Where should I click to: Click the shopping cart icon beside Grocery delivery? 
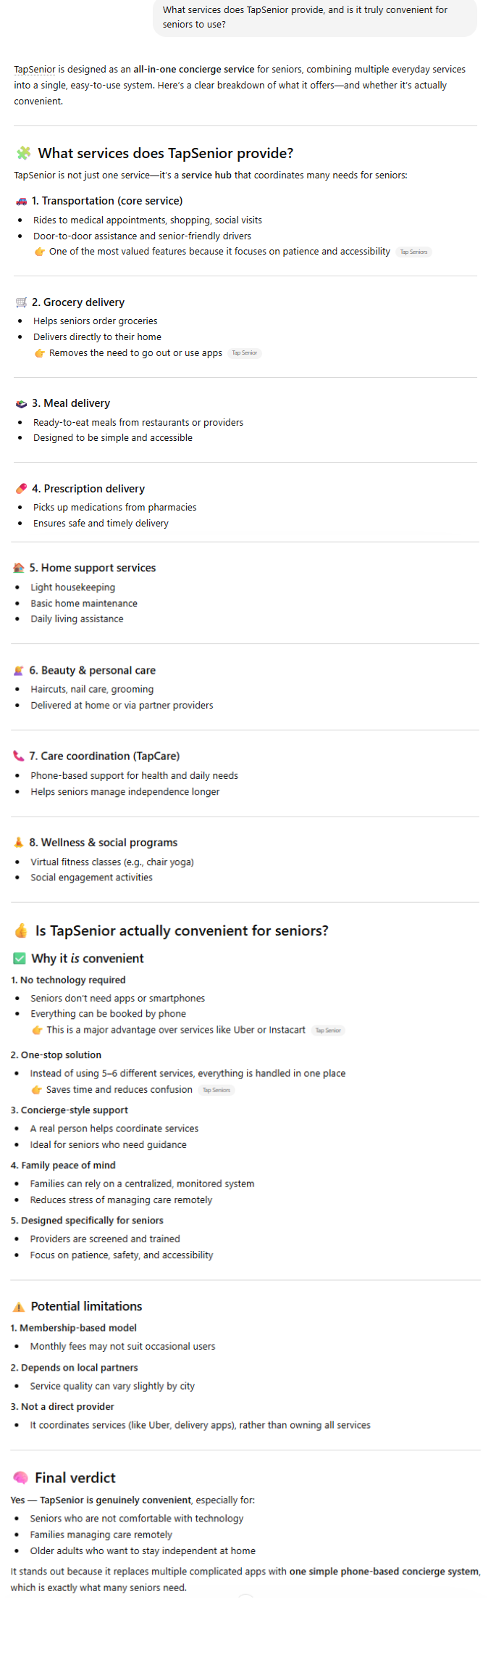tap(21, 302)
